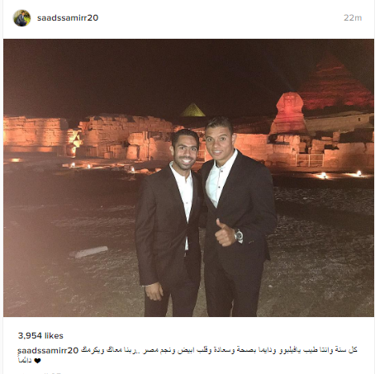Click the word دائماً in the caption
The width and height of the screenshot is (375, 374).
coord(25,360)
